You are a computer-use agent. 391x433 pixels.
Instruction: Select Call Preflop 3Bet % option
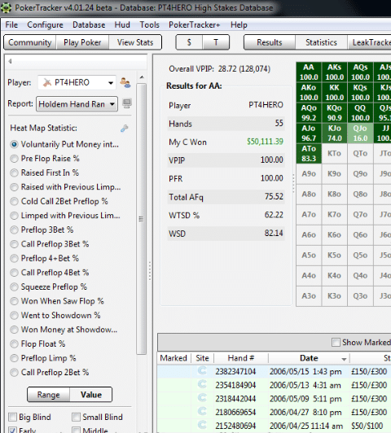pos(14,244)
